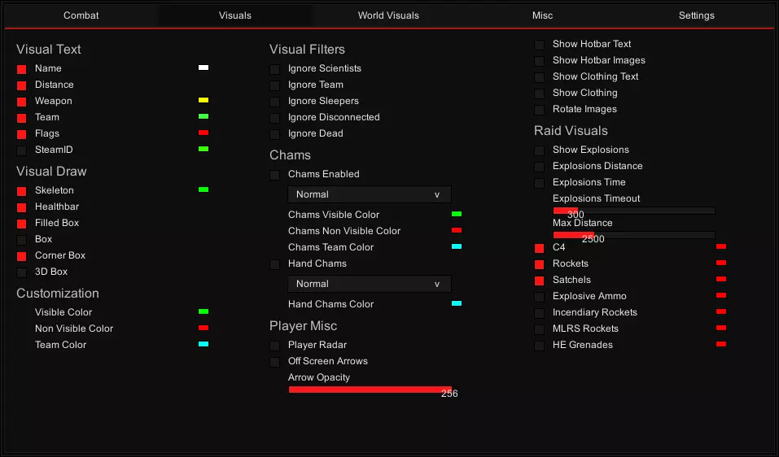Set the Explosions Timeout slider
779x457 pixels.
[x=633, y=211]
